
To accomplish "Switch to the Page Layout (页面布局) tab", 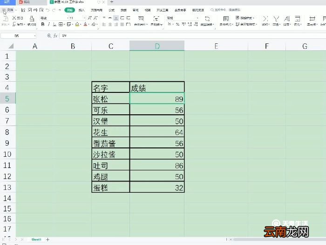I will (x=96, y=10).
